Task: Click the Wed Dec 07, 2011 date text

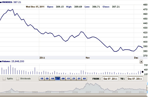Action: tap(35, 7)
